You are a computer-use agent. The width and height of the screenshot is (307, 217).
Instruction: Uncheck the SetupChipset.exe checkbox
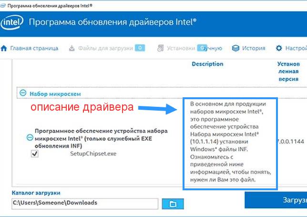coord(35,154)
